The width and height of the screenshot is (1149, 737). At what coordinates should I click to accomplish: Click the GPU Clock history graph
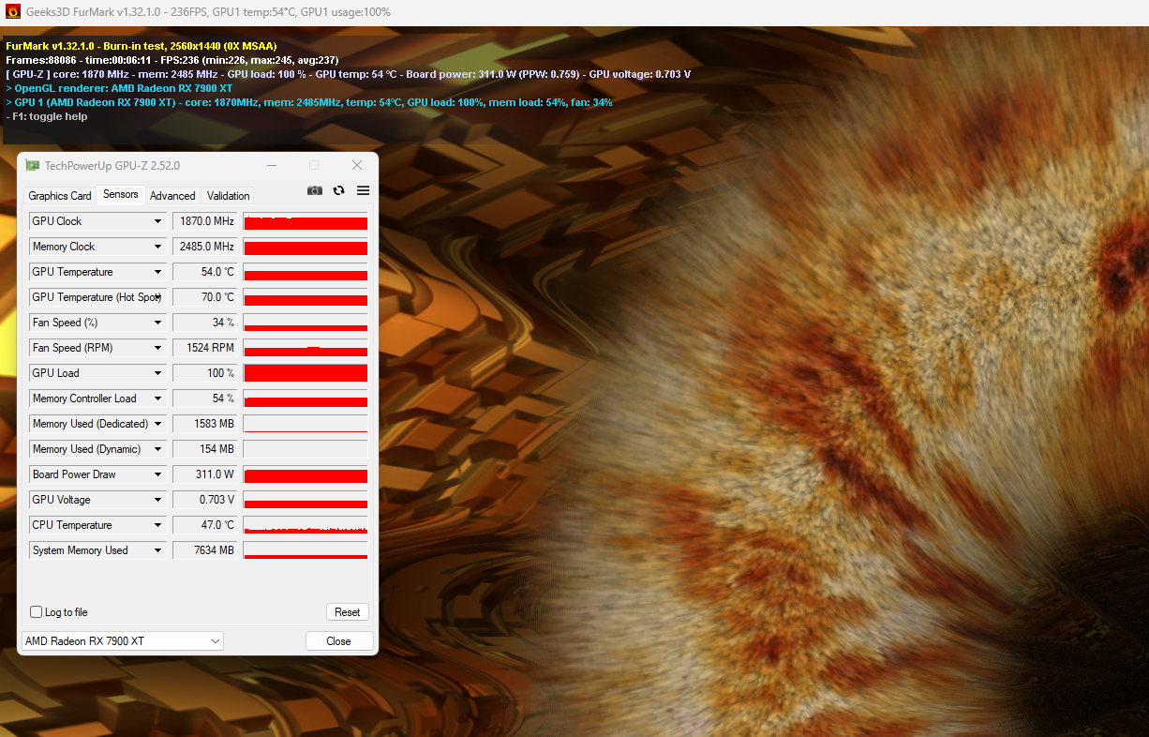pyautogui.click(x=306, y=221)
